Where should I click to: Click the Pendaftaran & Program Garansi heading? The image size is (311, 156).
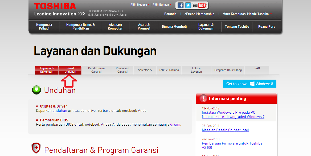click(x=101, y=150)
